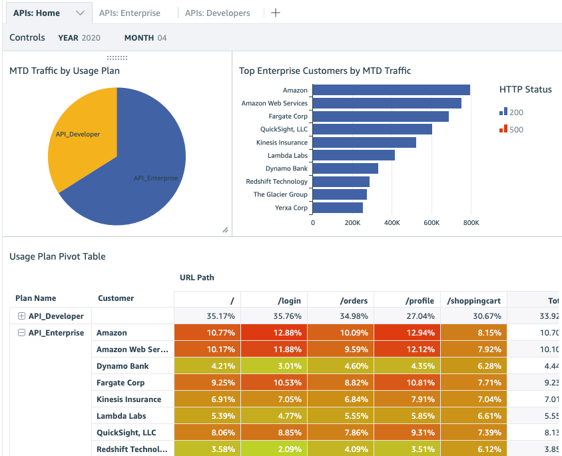The width and height of the screenshot is (562, 456).
Task: Toggle the 500 entry in the HTTP Status legend
Action: [513, 130]
